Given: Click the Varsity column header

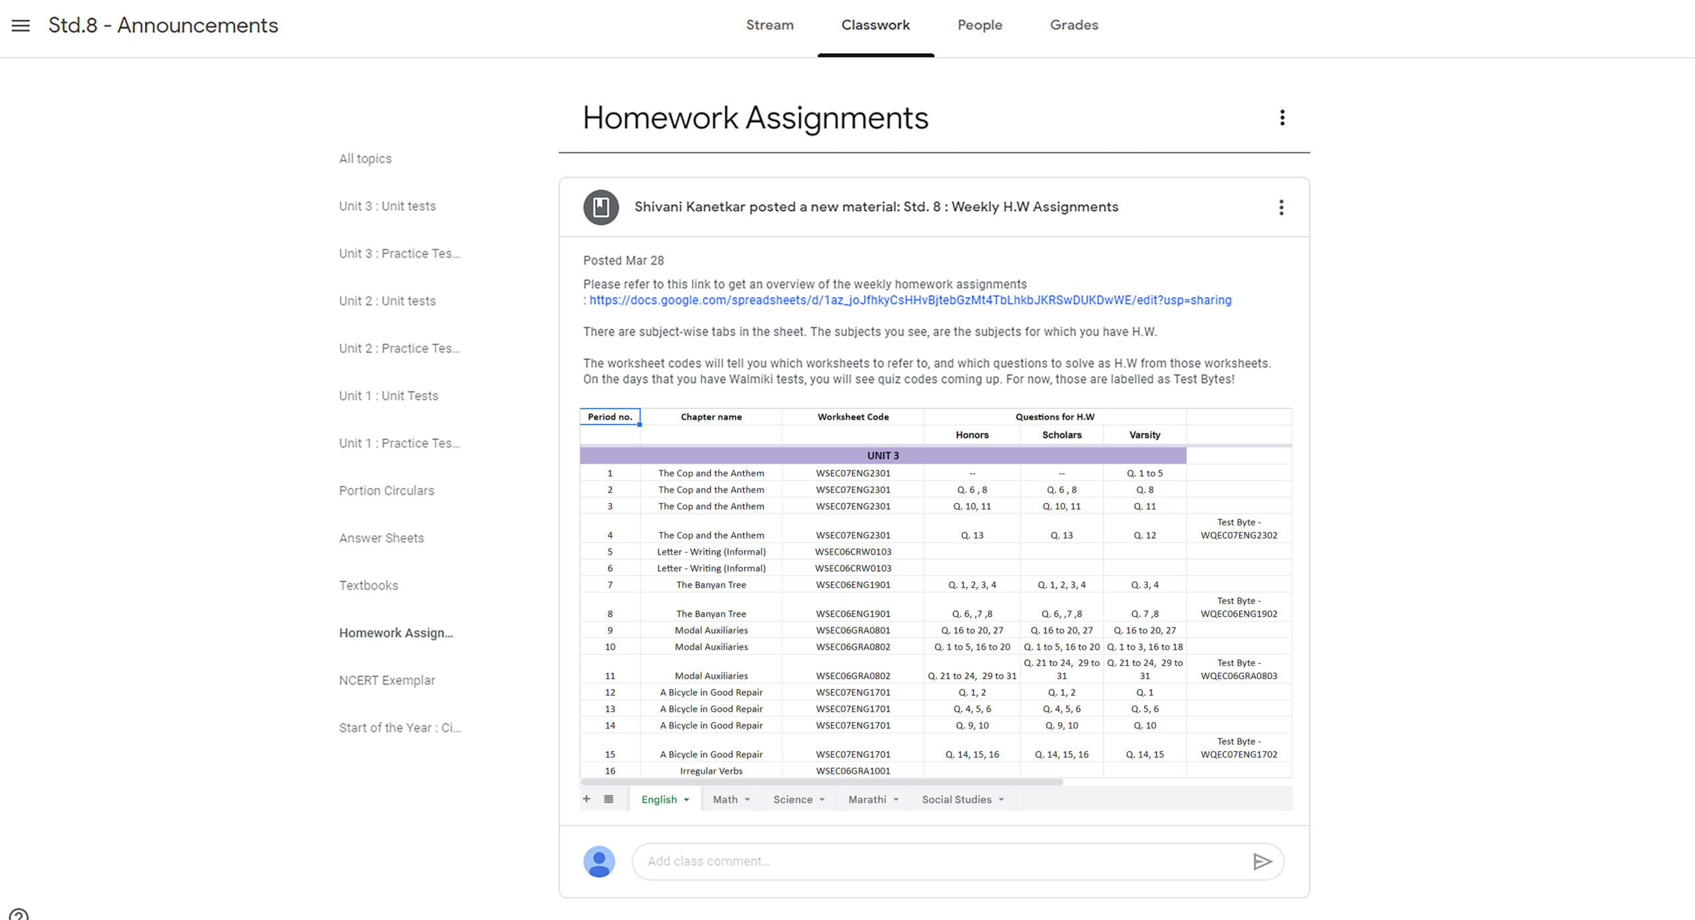Looking at the screenshot, I should pos(1145,435).
